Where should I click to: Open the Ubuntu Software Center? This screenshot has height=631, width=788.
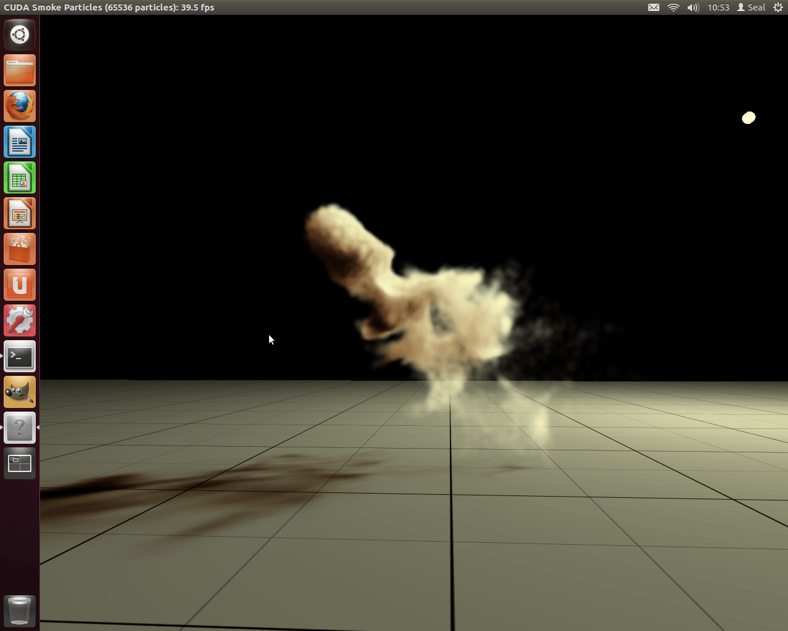click(x=19, y=248)
